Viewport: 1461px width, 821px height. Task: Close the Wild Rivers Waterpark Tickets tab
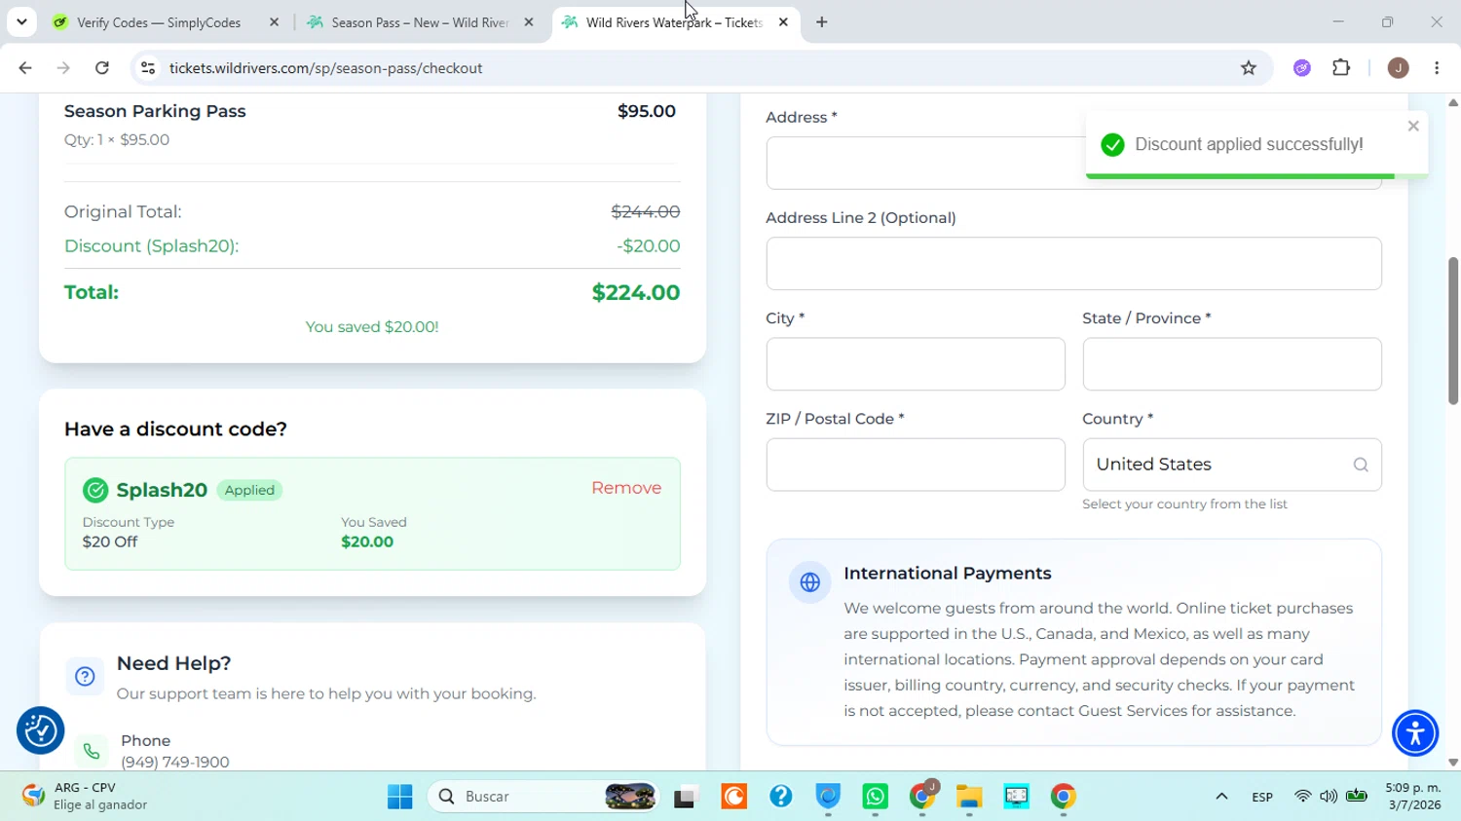[x=783, y=22]
